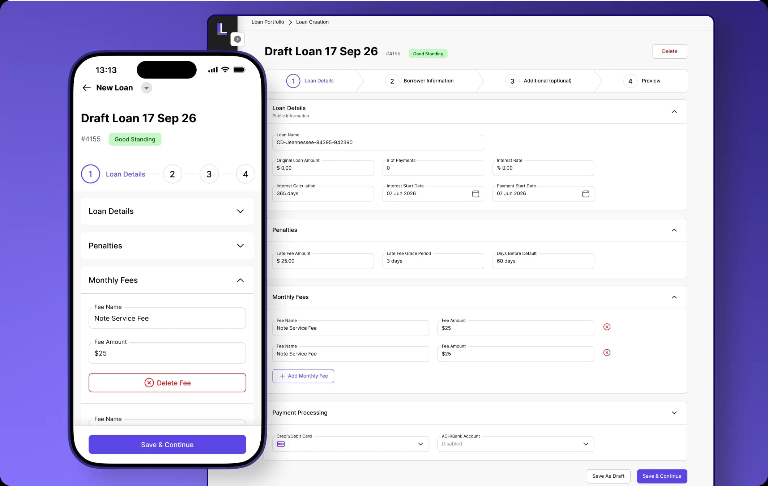Click second desktop Fee Amount field
Screen dimensions: 768x486
(x=516, y=354)
